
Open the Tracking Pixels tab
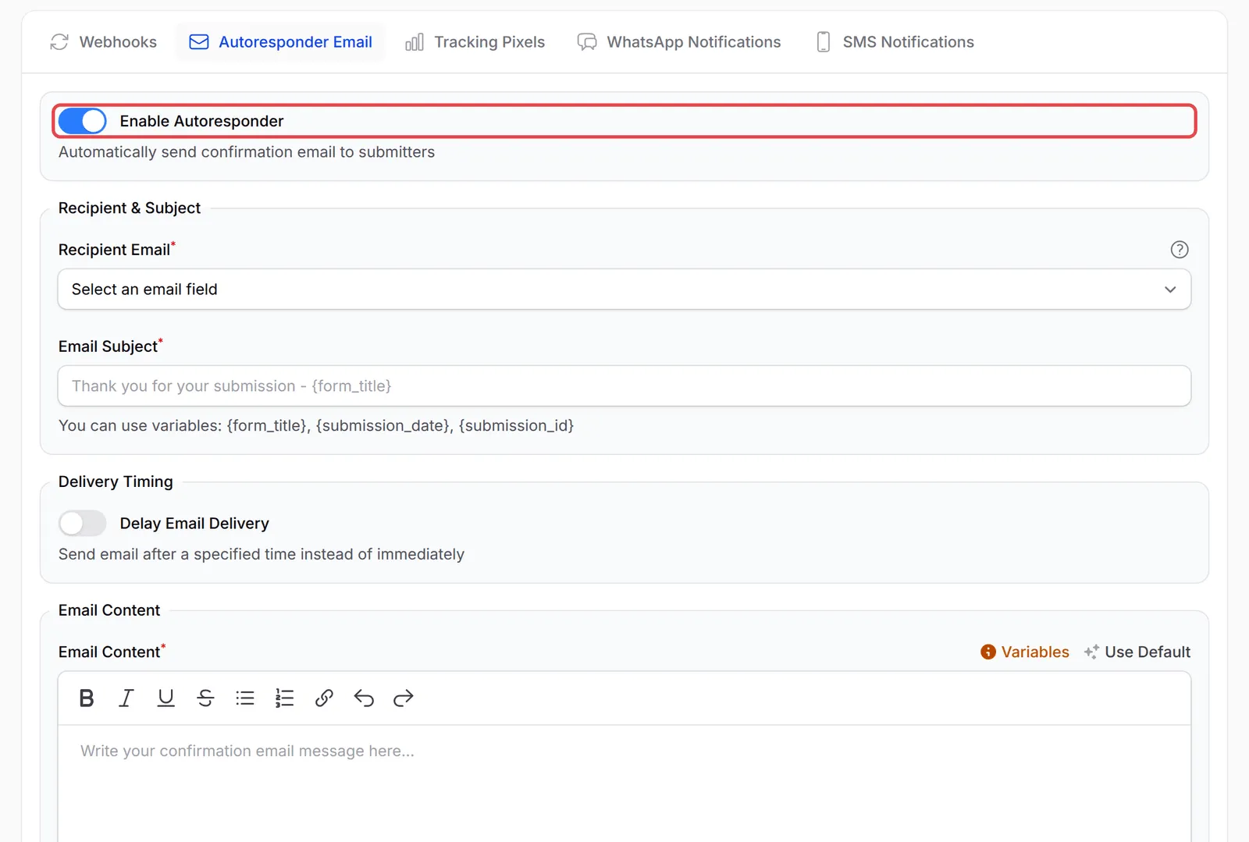tap(475, 42)
